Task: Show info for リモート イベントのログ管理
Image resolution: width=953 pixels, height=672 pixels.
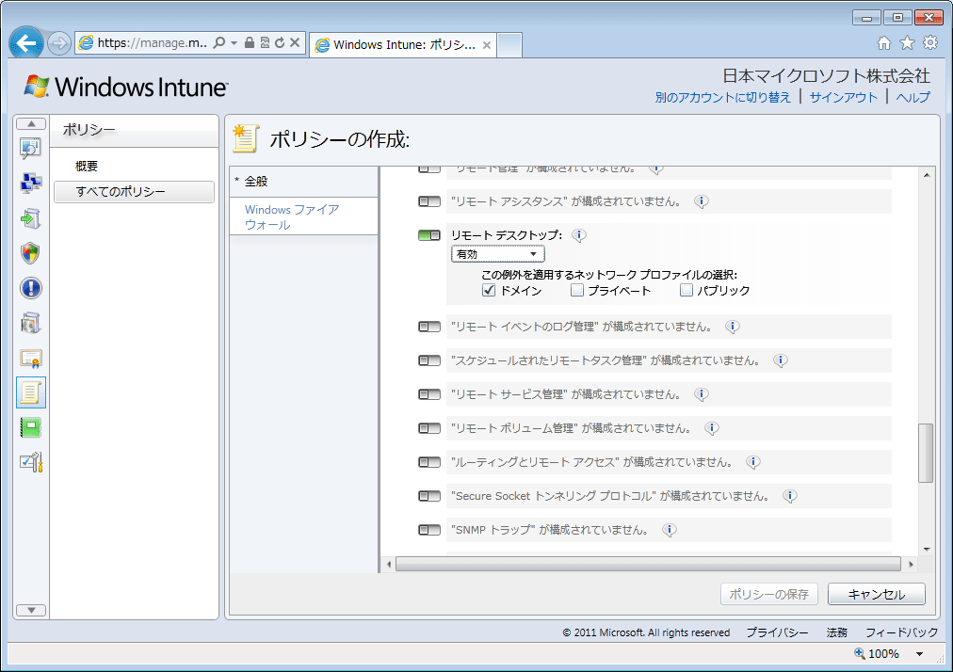Action: pyautogui.click(x=733, y=327)
